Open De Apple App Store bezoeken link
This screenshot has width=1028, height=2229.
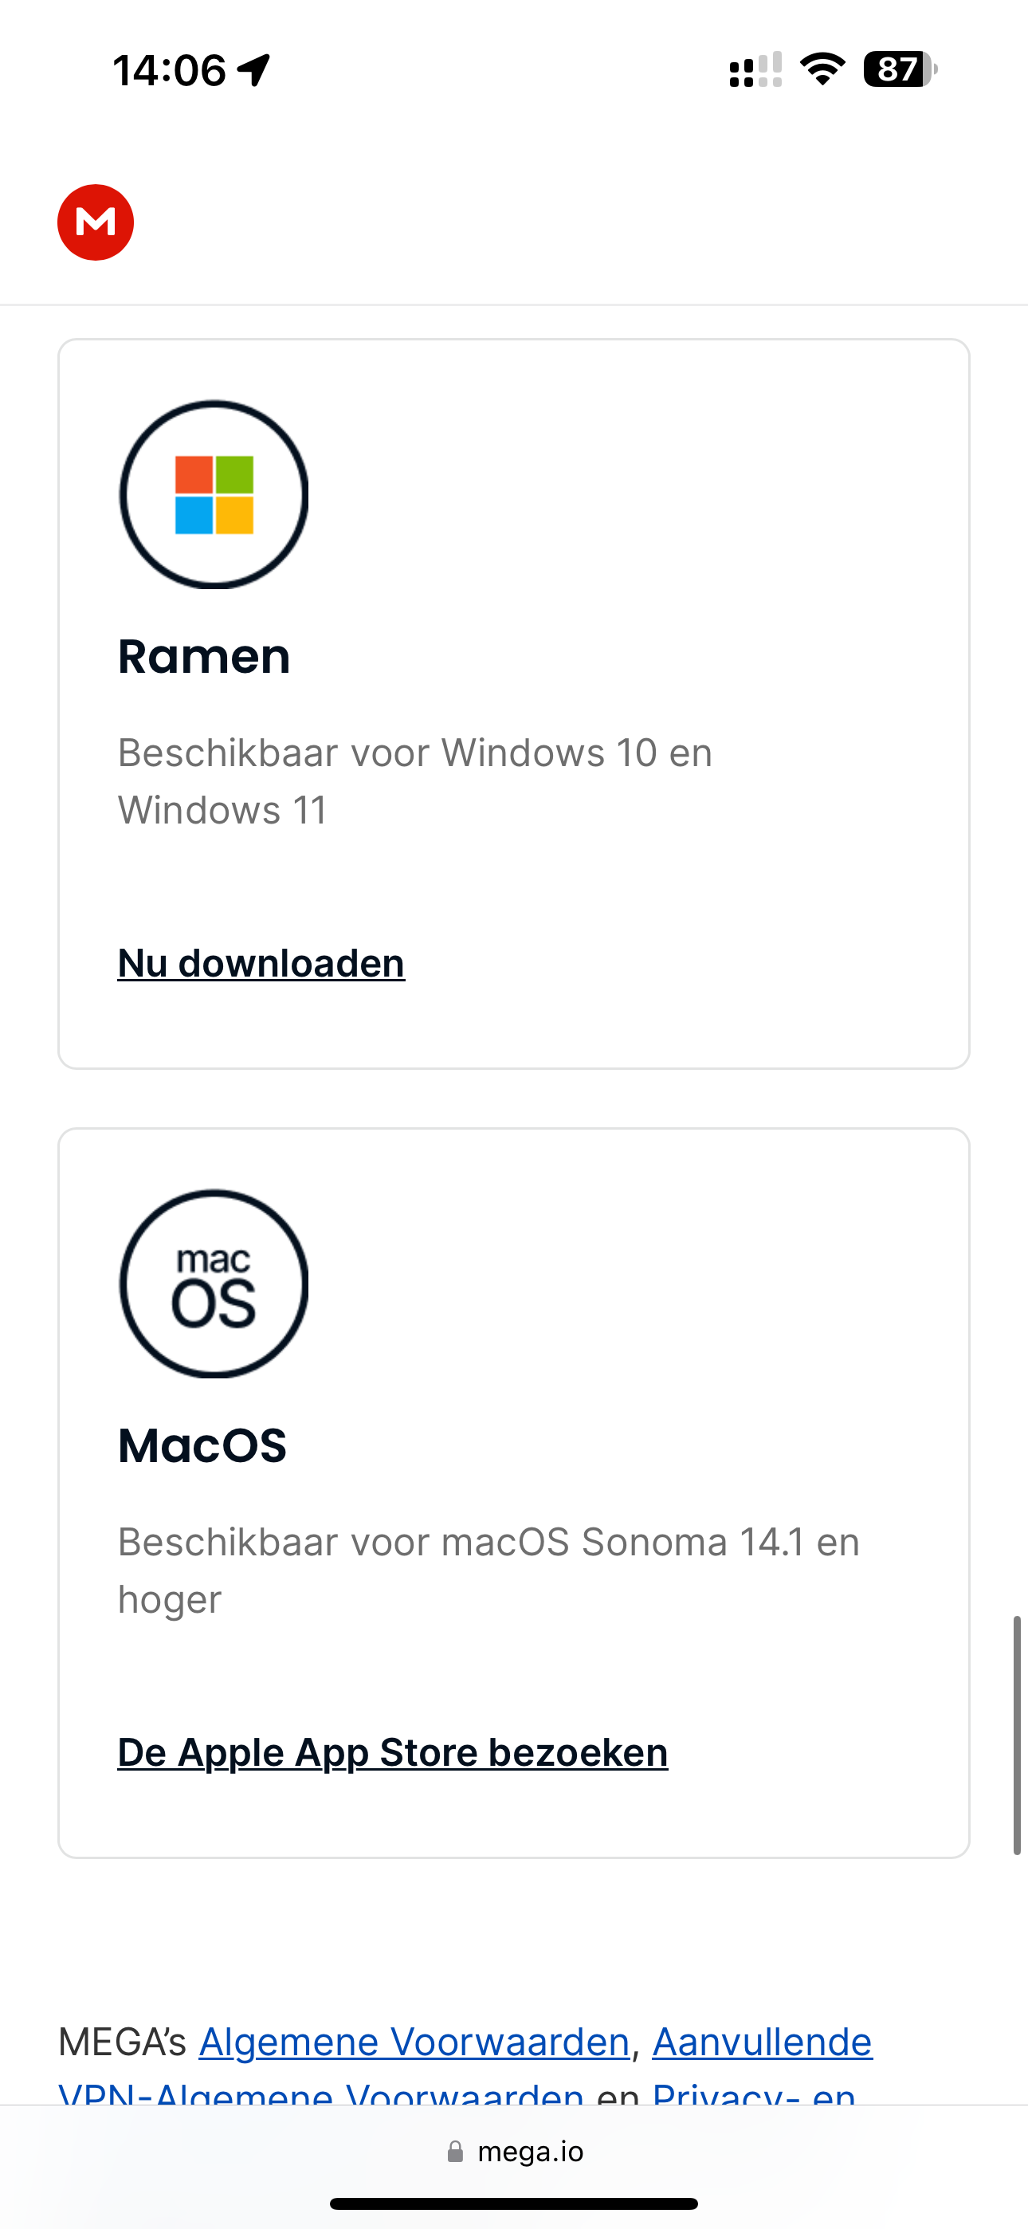(x=393, y=1752)
